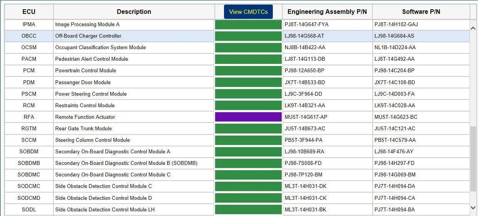Screen dimensions: 478x216
Task: Click Off-Board Charger Controller description
Action: point(88,36)
